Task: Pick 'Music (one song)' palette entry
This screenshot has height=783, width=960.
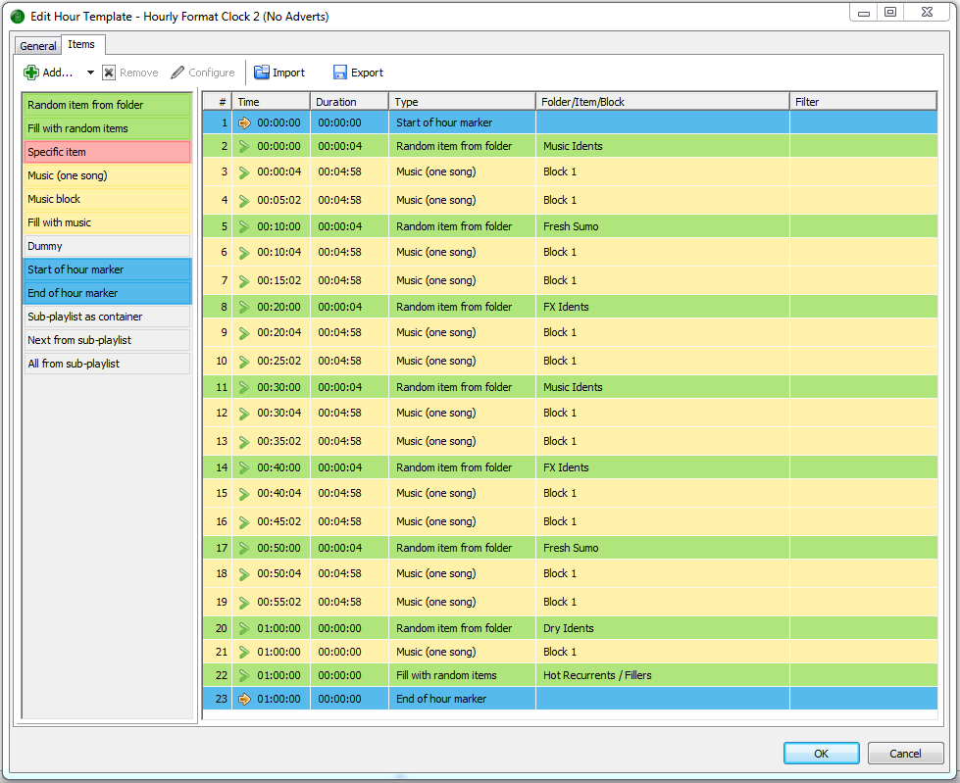Action: 107,175
